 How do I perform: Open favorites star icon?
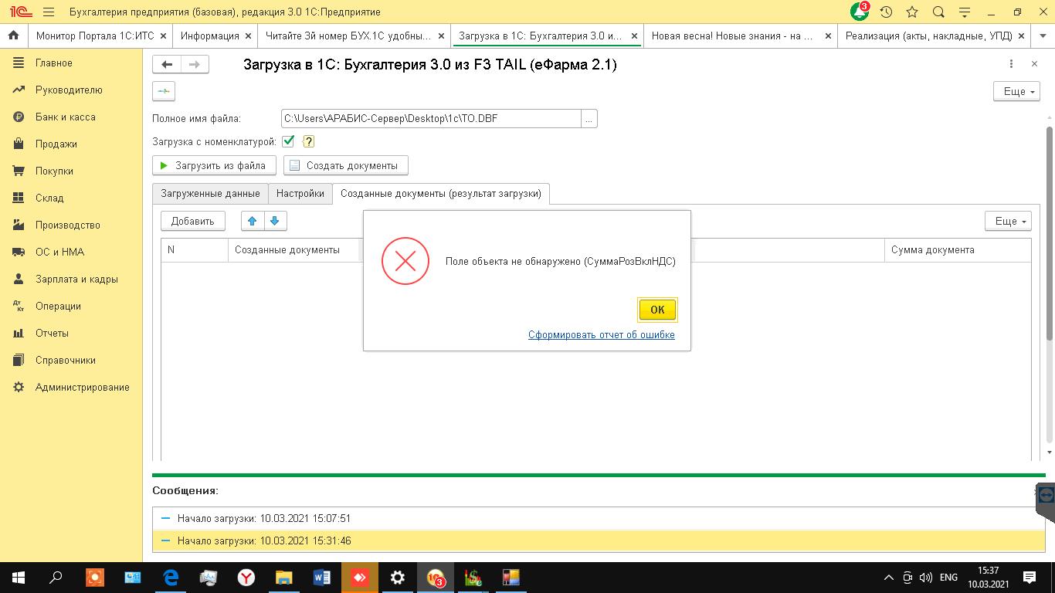coord(912,12)
